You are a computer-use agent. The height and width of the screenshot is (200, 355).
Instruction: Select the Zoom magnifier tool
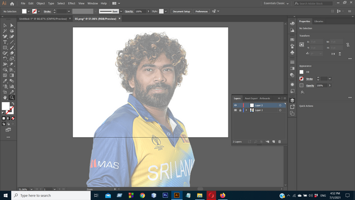[12, 98]
